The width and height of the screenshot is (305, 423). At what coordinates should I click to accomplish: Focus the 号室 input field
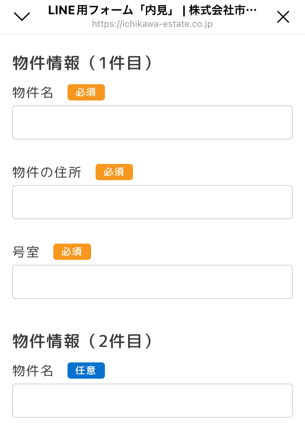152,281
